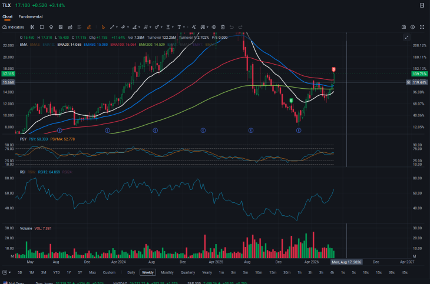Open the bottom-left interval layout dropdown
This screenshot has height=284, width=430.
coord(6,272)
